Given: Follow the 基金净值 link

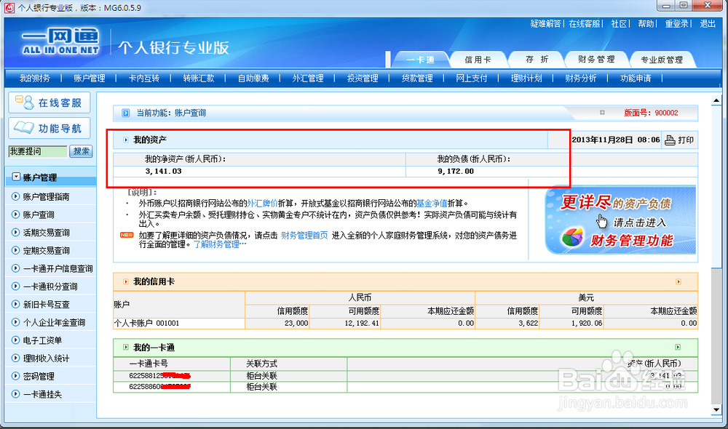Looking at the screenshot, I should pyautogui.click(x=432, y=203).
